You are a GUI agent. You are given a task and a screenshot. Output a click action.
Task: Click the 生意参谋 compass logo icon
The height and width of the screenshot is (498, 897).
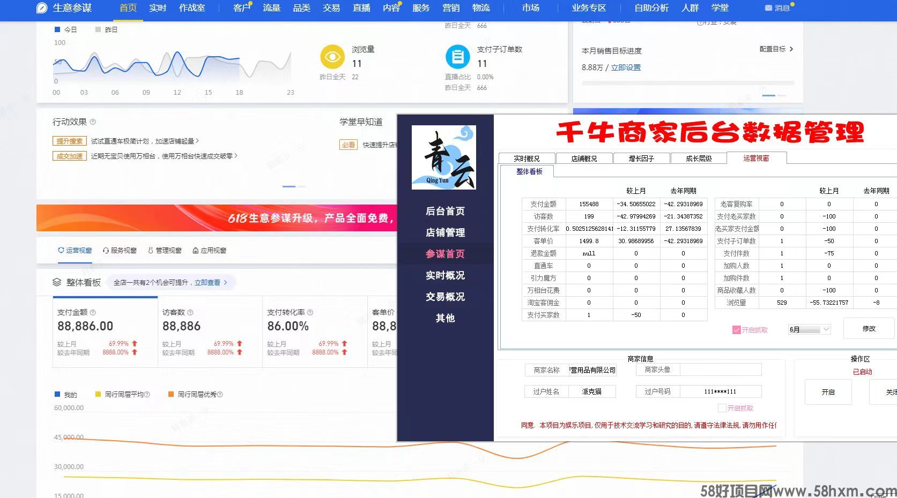pos(42,8)
